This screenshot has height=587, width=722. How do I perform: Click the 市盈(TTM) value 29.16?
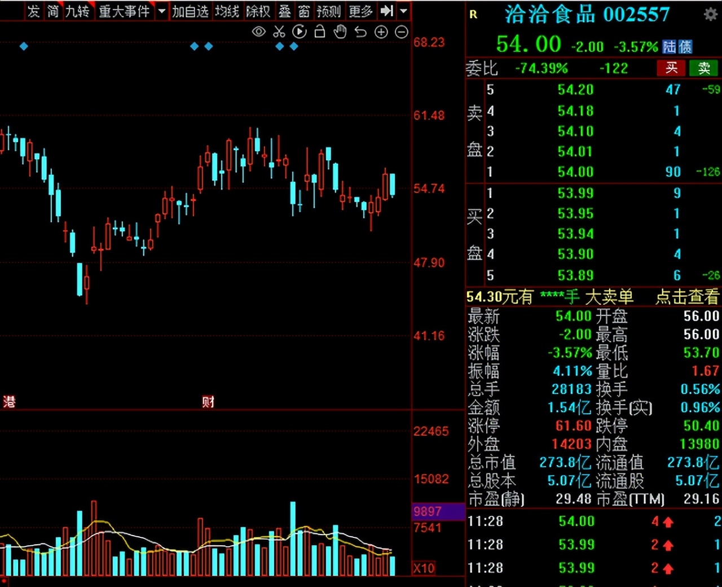click(701, 498)
